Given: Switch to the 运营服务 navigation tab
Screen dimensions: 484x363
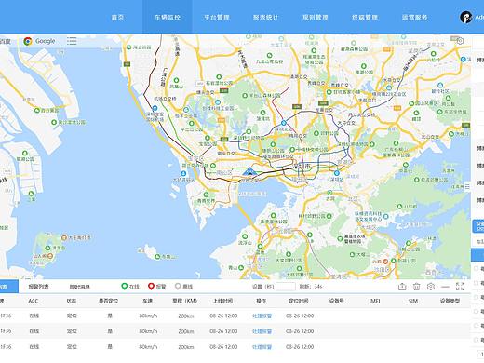Looking at the screenshot, I should (x=415, y=18).
